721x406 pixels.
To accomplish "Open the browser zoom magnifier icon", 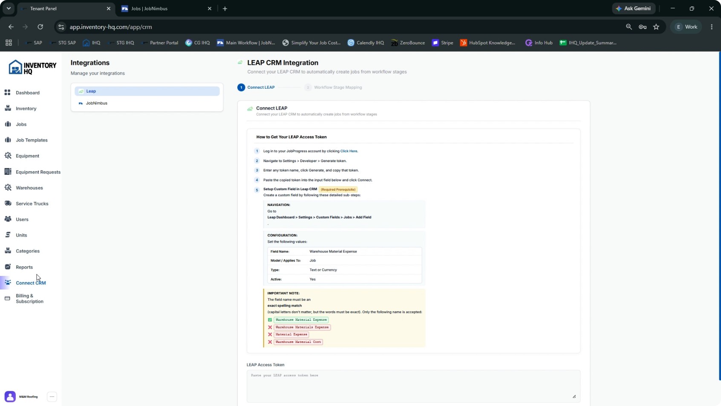I will tap(629, 27).
